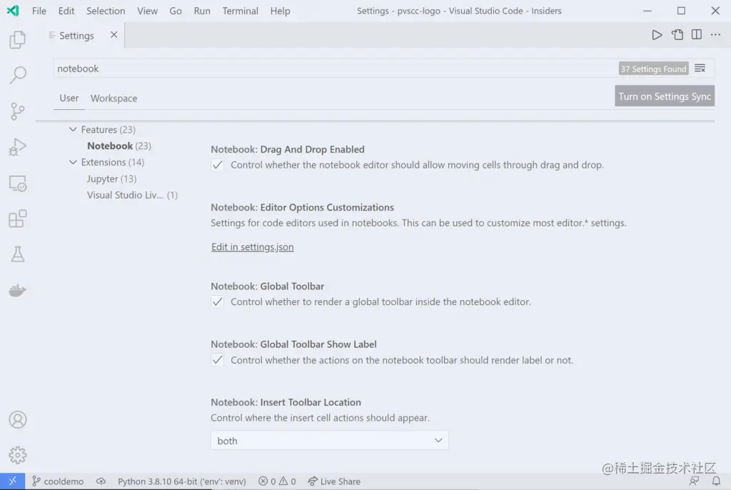Collapse the Extensions tree section
Image resolution: width=731 pixels, height=490 pixels.
73,162
